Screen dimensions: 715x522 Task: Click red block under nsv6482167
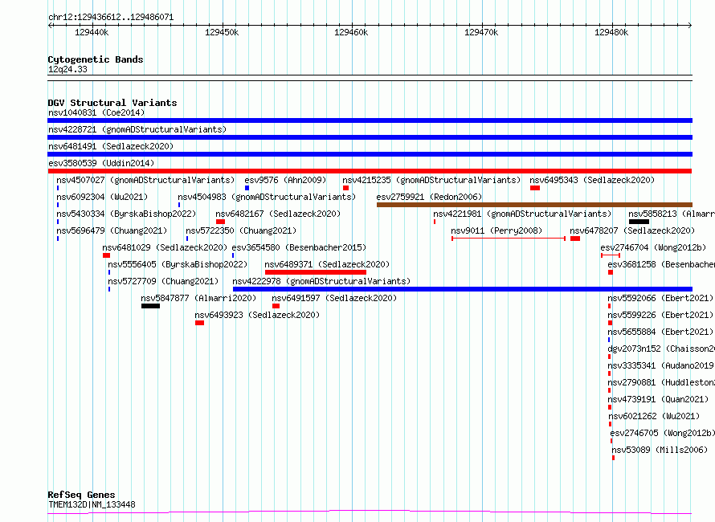click(x=220, y=222)
